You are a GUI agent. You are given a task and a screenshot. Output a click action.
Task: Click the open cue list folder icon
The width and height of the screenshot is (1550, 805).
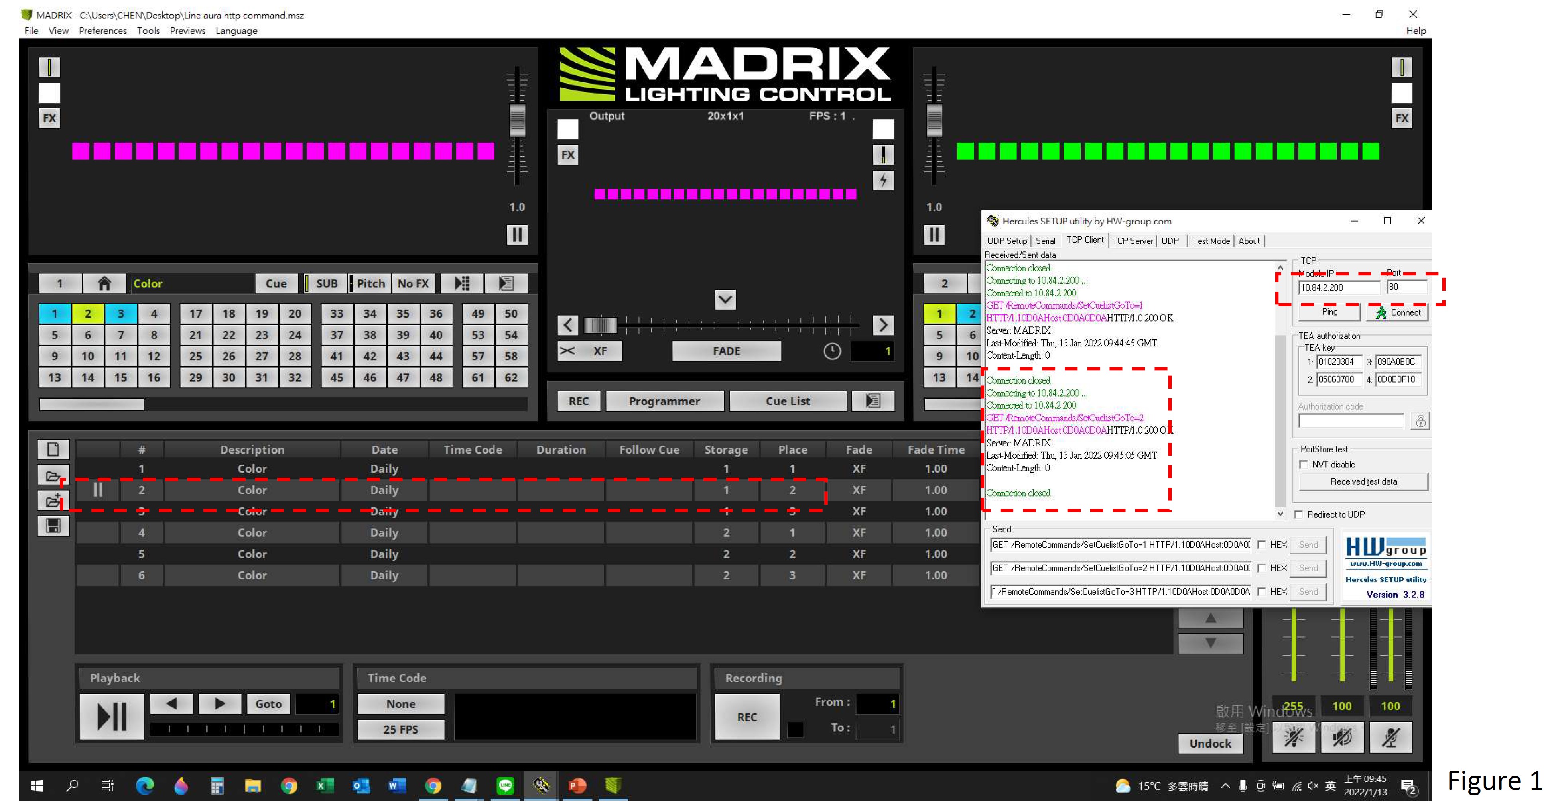point(53,475)
